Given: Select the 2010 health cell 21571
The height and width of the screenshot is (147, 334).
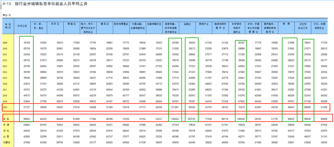Looking at the screenshot, I should [307, 49].
